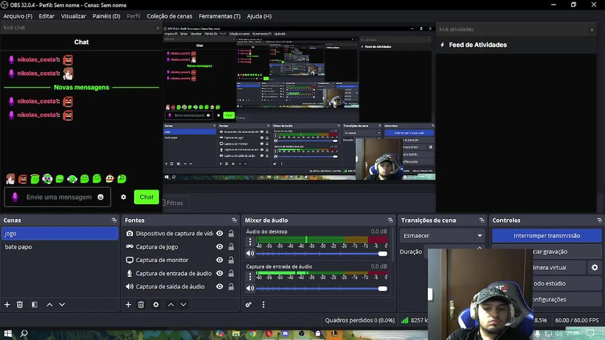Adjust Captura de entrada de áudio volume slider
605x340 pixels.
coord(321,289)
